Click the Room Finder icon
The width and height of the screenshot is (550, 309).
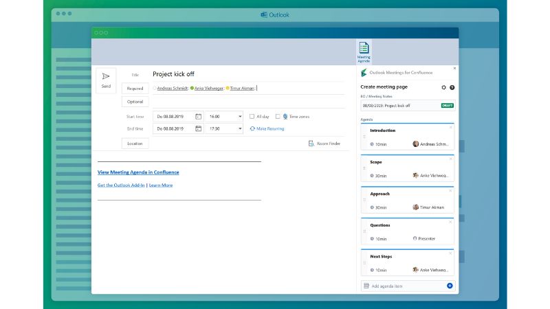point(311,144)
